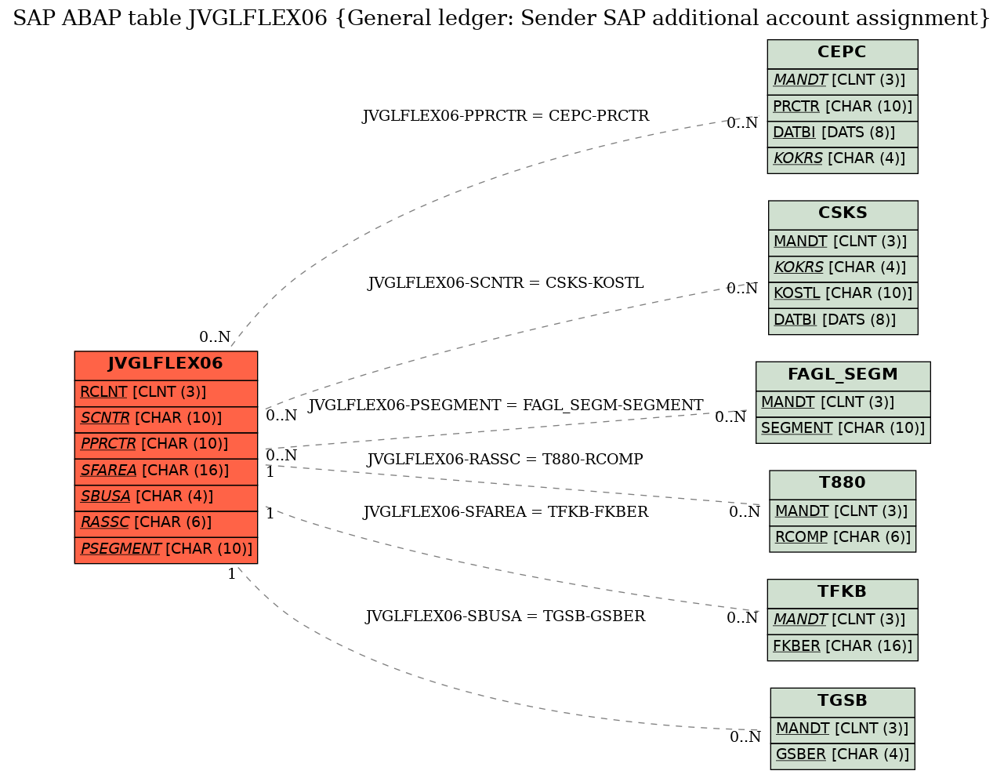This screenshot has width=1004, height=778.
Task: Click KOSTL [CHAR (10)] in CSKS table
Action: (843, 294)
